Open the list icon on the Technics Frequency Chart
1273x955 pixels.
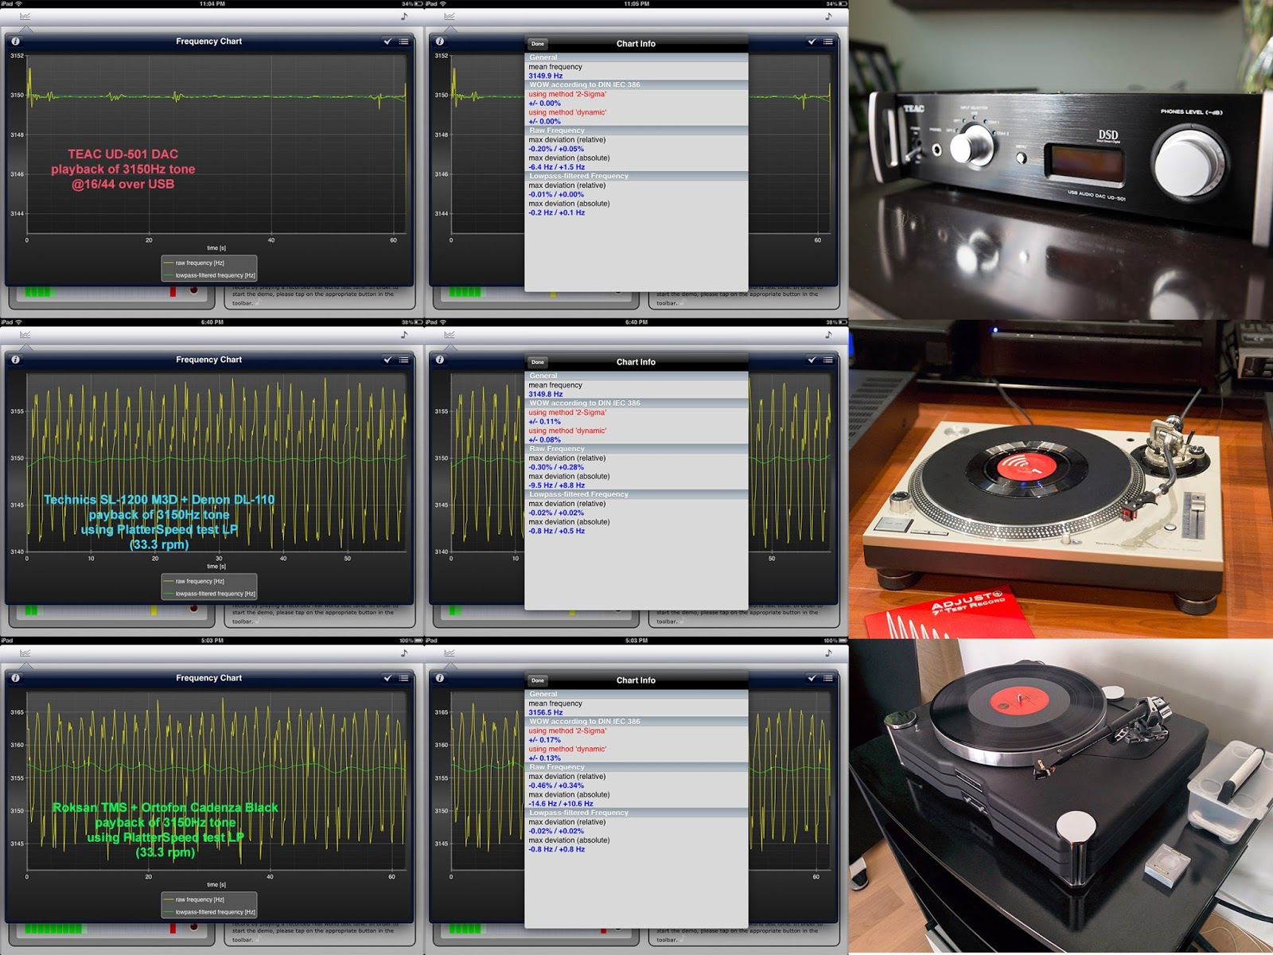tap(404, 360)
